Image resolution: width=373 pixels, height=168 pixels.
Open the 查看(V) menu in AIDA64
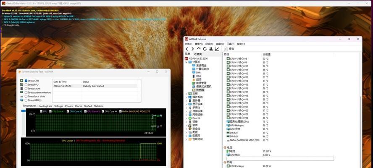point(199,44)
